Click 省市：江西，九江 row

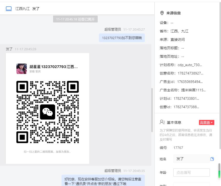[x=174, y=31]
